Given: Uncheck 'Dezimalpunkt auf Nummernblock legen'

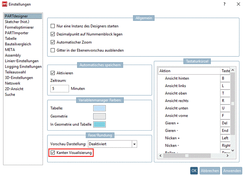Looking at the screenshot, I should coord(53,34).
